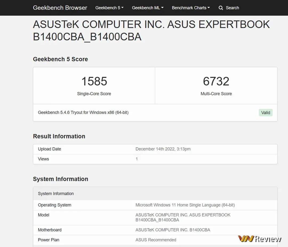288x247 pixels.
Task: Click the VnReview watermark logo
Action: [259, 239]
